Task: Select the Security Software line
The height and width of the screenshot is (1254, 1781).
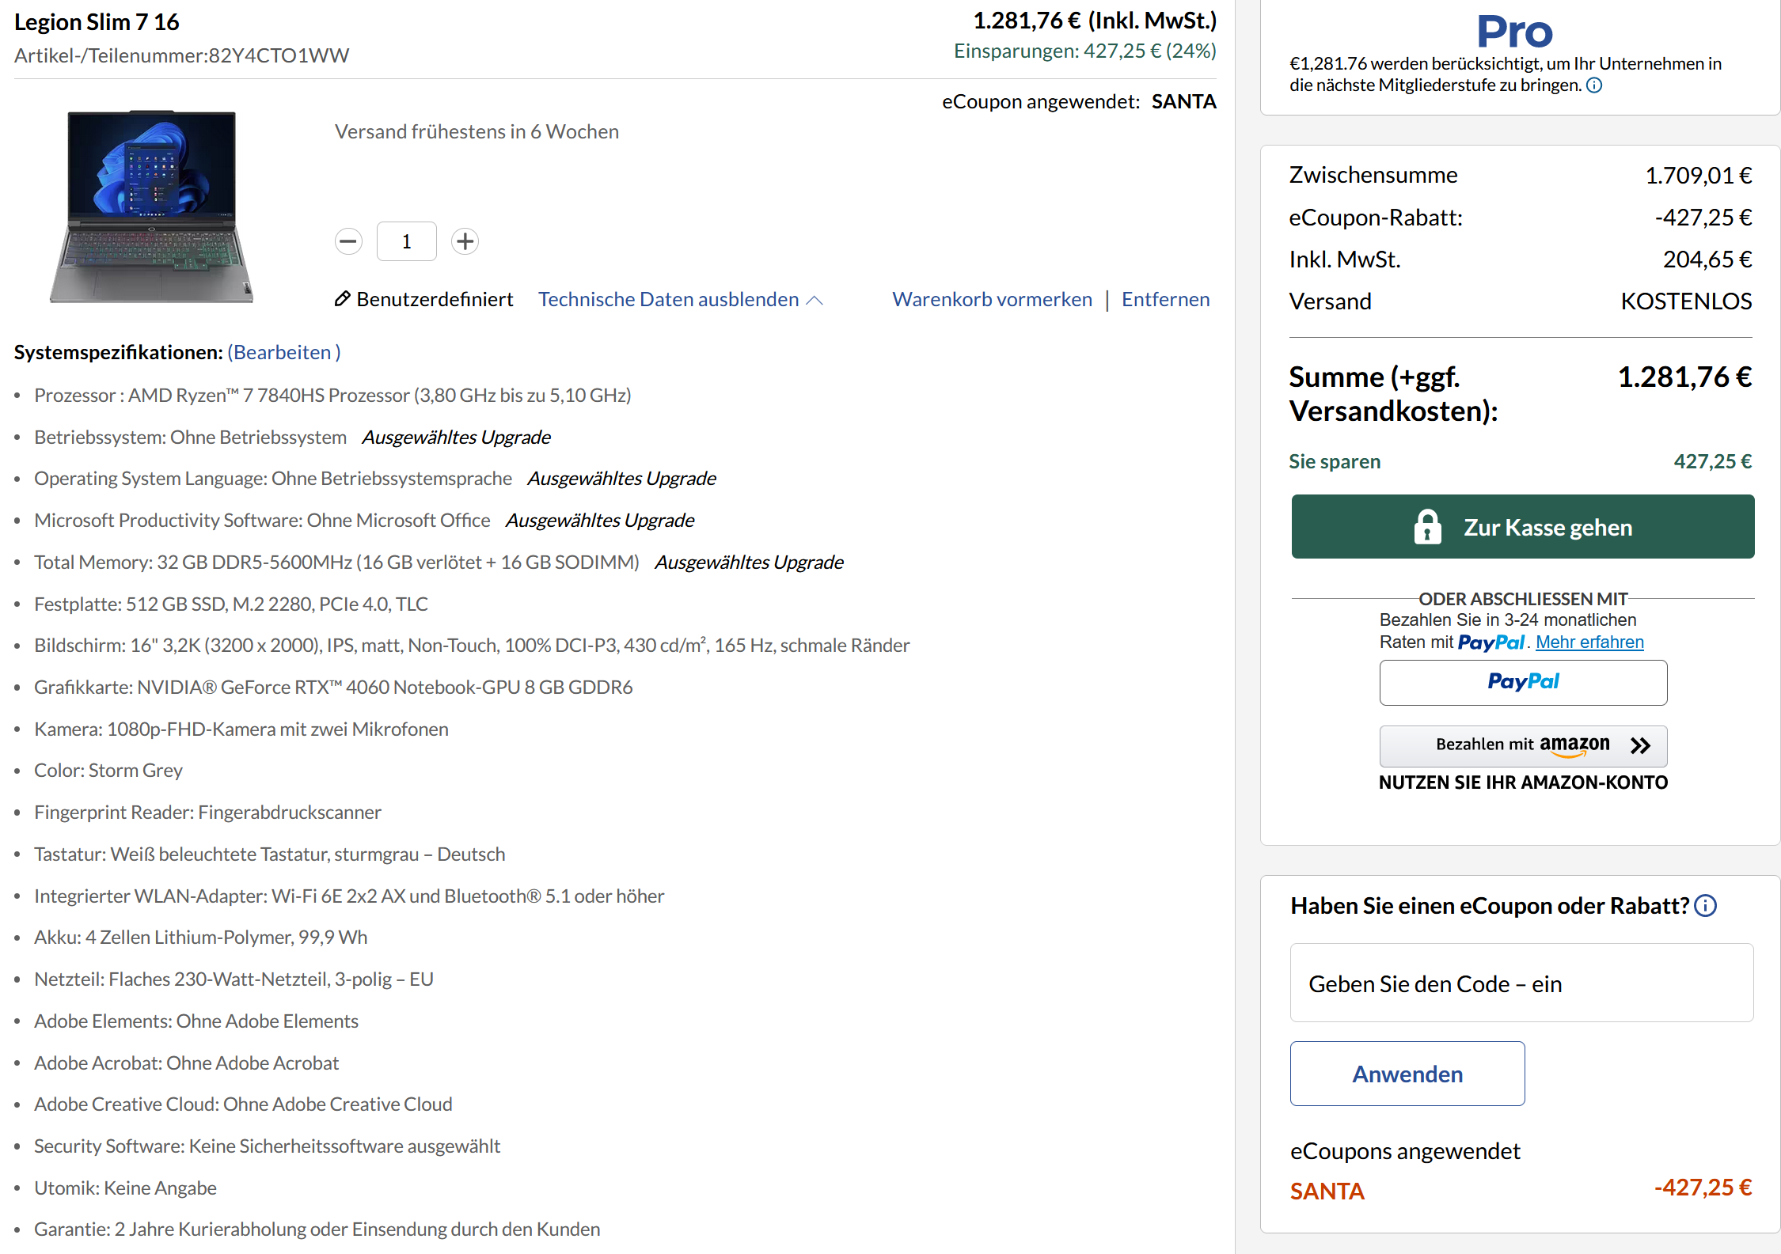Action: pos(267,1146)
